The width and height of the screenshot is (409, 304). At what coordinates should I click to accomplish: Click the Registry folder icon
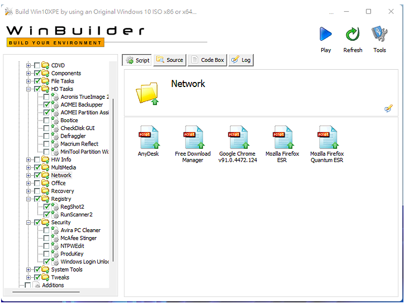(x=45, y=199)
